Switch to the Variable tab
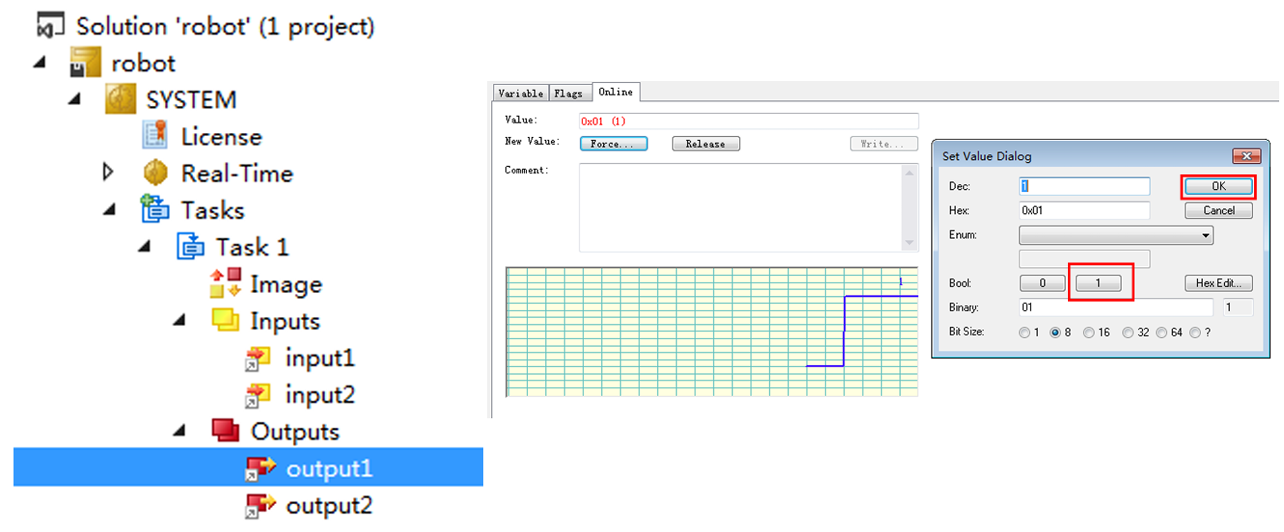 tap(520, 93)
